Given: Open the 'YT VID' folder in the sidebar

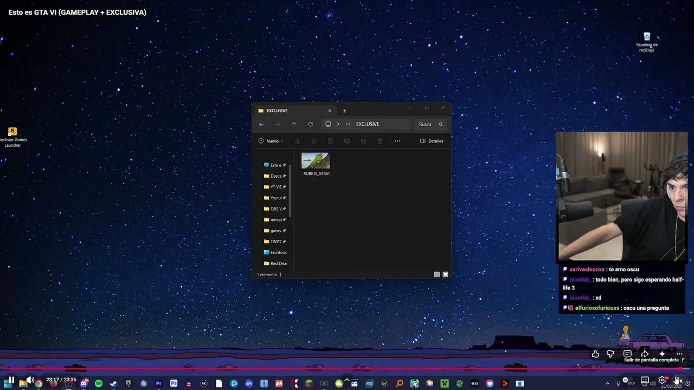Looking at the screenshot, I should (275, 187).
